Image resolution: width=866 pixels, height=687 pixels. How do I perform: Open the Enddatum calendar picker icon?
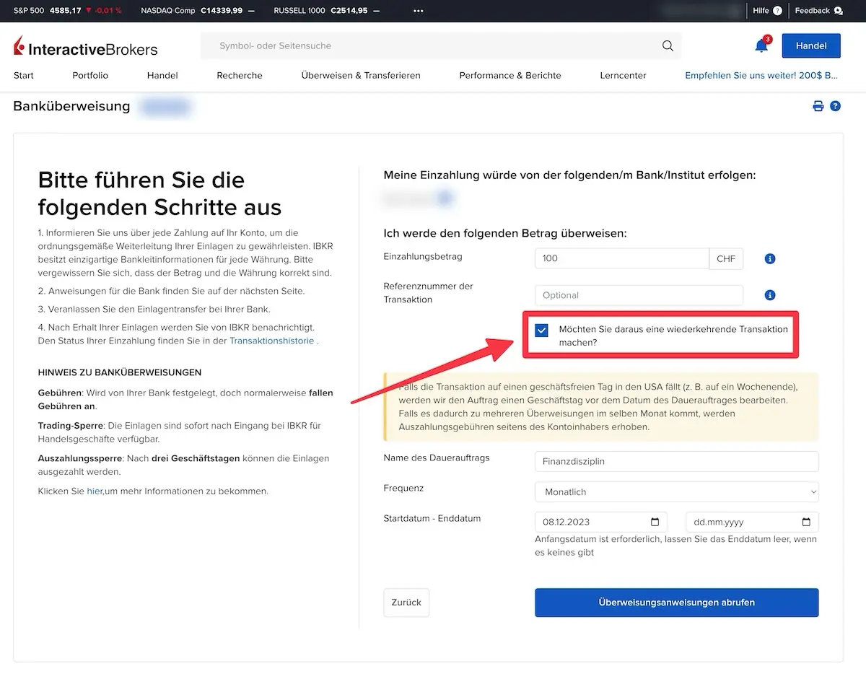tap(806, 522)
